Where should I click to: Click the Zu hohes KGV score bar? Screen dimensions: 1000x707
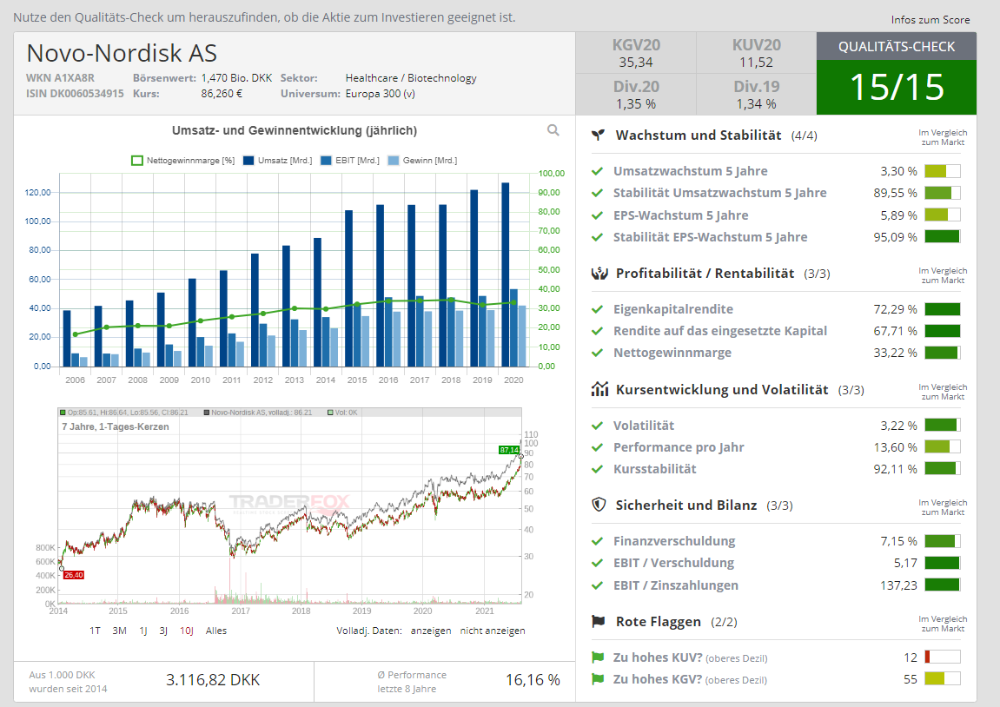pyautogui.click(x=943, y=679)
